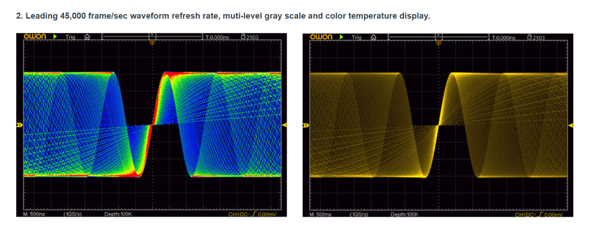This screenshot has width=604, height=233.
Task: Click the orange T trigger marker in color temperature image
Action: (153, 42)
